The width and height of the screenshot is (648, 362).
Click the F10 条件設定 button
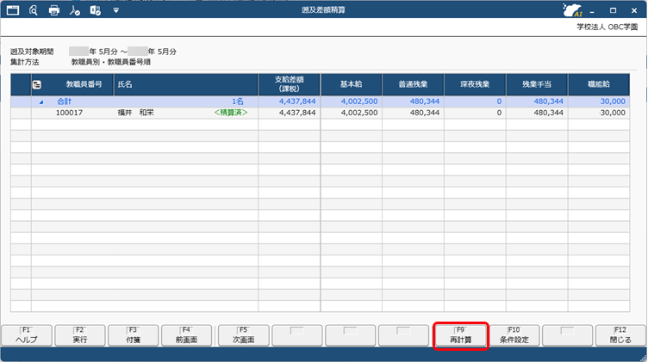pos(514,335)
